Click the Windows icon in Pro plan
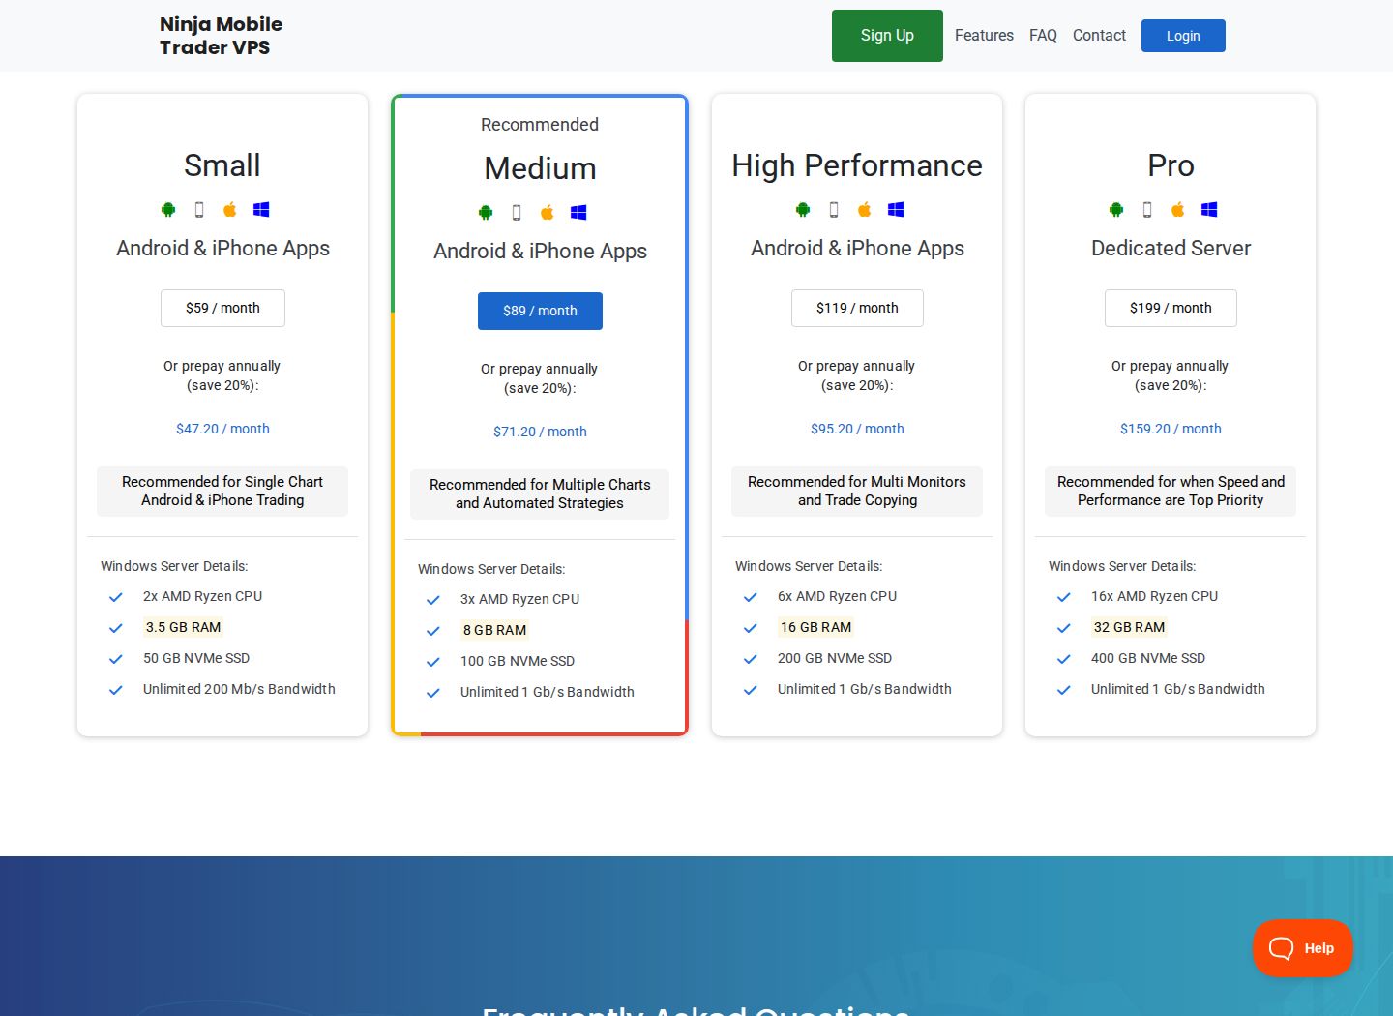1393x1016 pixels. [x=1209, y=209]
